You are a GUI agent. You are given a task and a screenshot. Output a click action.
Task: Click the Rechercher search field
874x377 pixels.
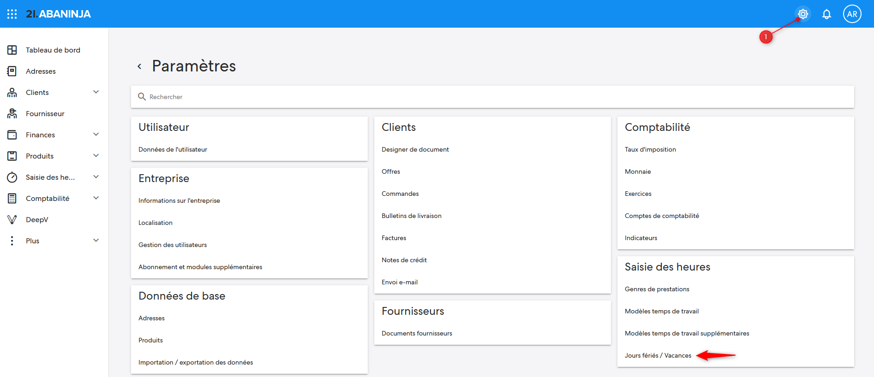point(492,97)
